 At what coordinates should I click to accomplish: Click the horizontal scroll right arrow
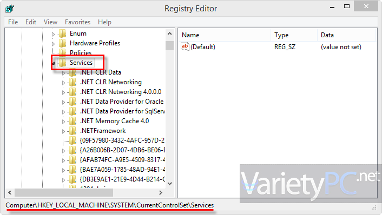pyautogui.click(x=161, y=193)
